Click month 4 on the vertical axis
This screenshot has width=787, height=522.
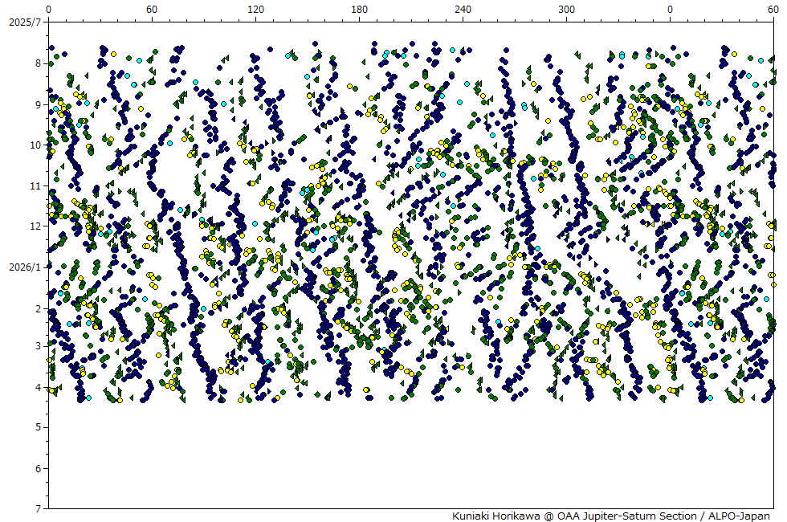click(37, 388)
